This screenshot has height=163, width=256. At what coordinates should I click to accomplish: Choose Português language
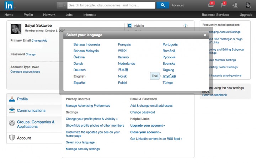coord(170,44)
